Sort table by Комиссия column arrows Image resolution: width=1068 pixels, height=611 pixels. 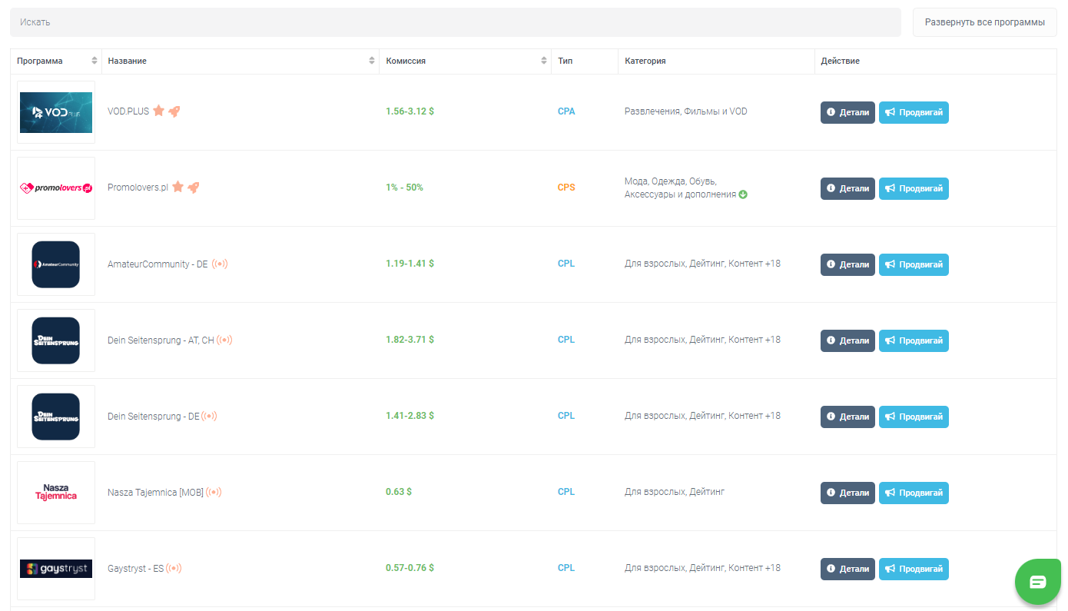(544, 61)
